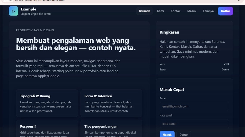
Task: Click the Ex logo icon
Action: [x=14, y=11]
